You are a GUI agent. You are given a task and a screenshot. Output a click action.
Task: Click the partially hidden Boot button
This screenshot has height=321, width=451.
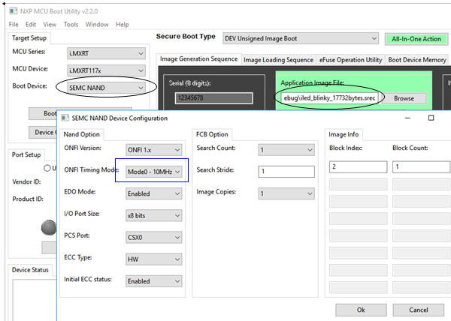[x=43, y=113]
